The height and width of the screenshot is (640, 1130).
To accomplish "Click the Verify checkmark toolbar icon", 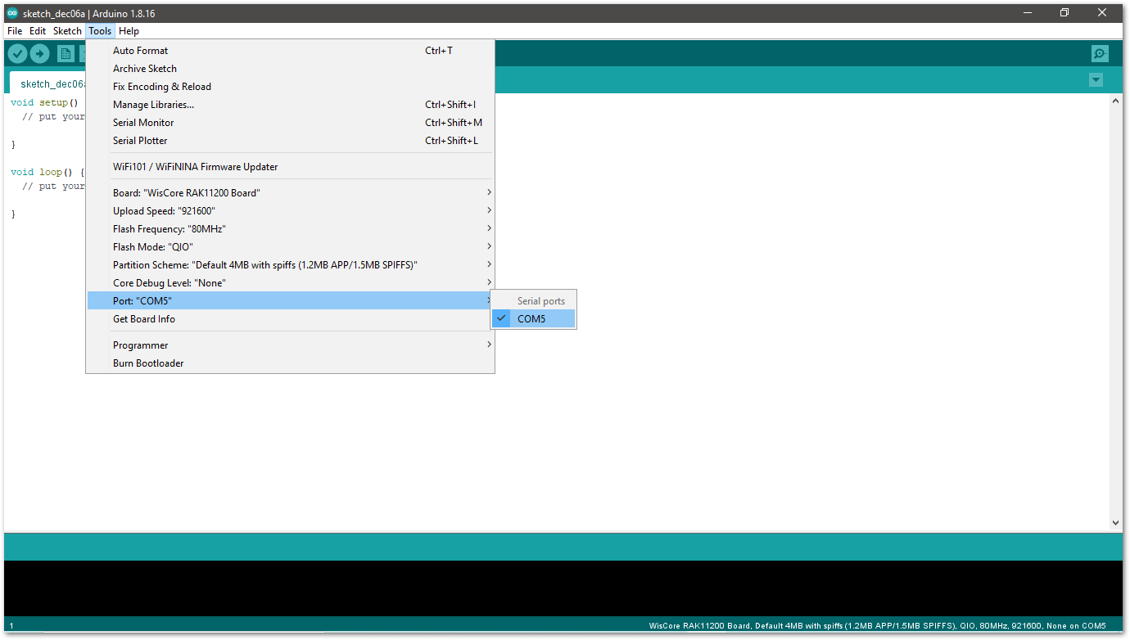I will (17, 54).
